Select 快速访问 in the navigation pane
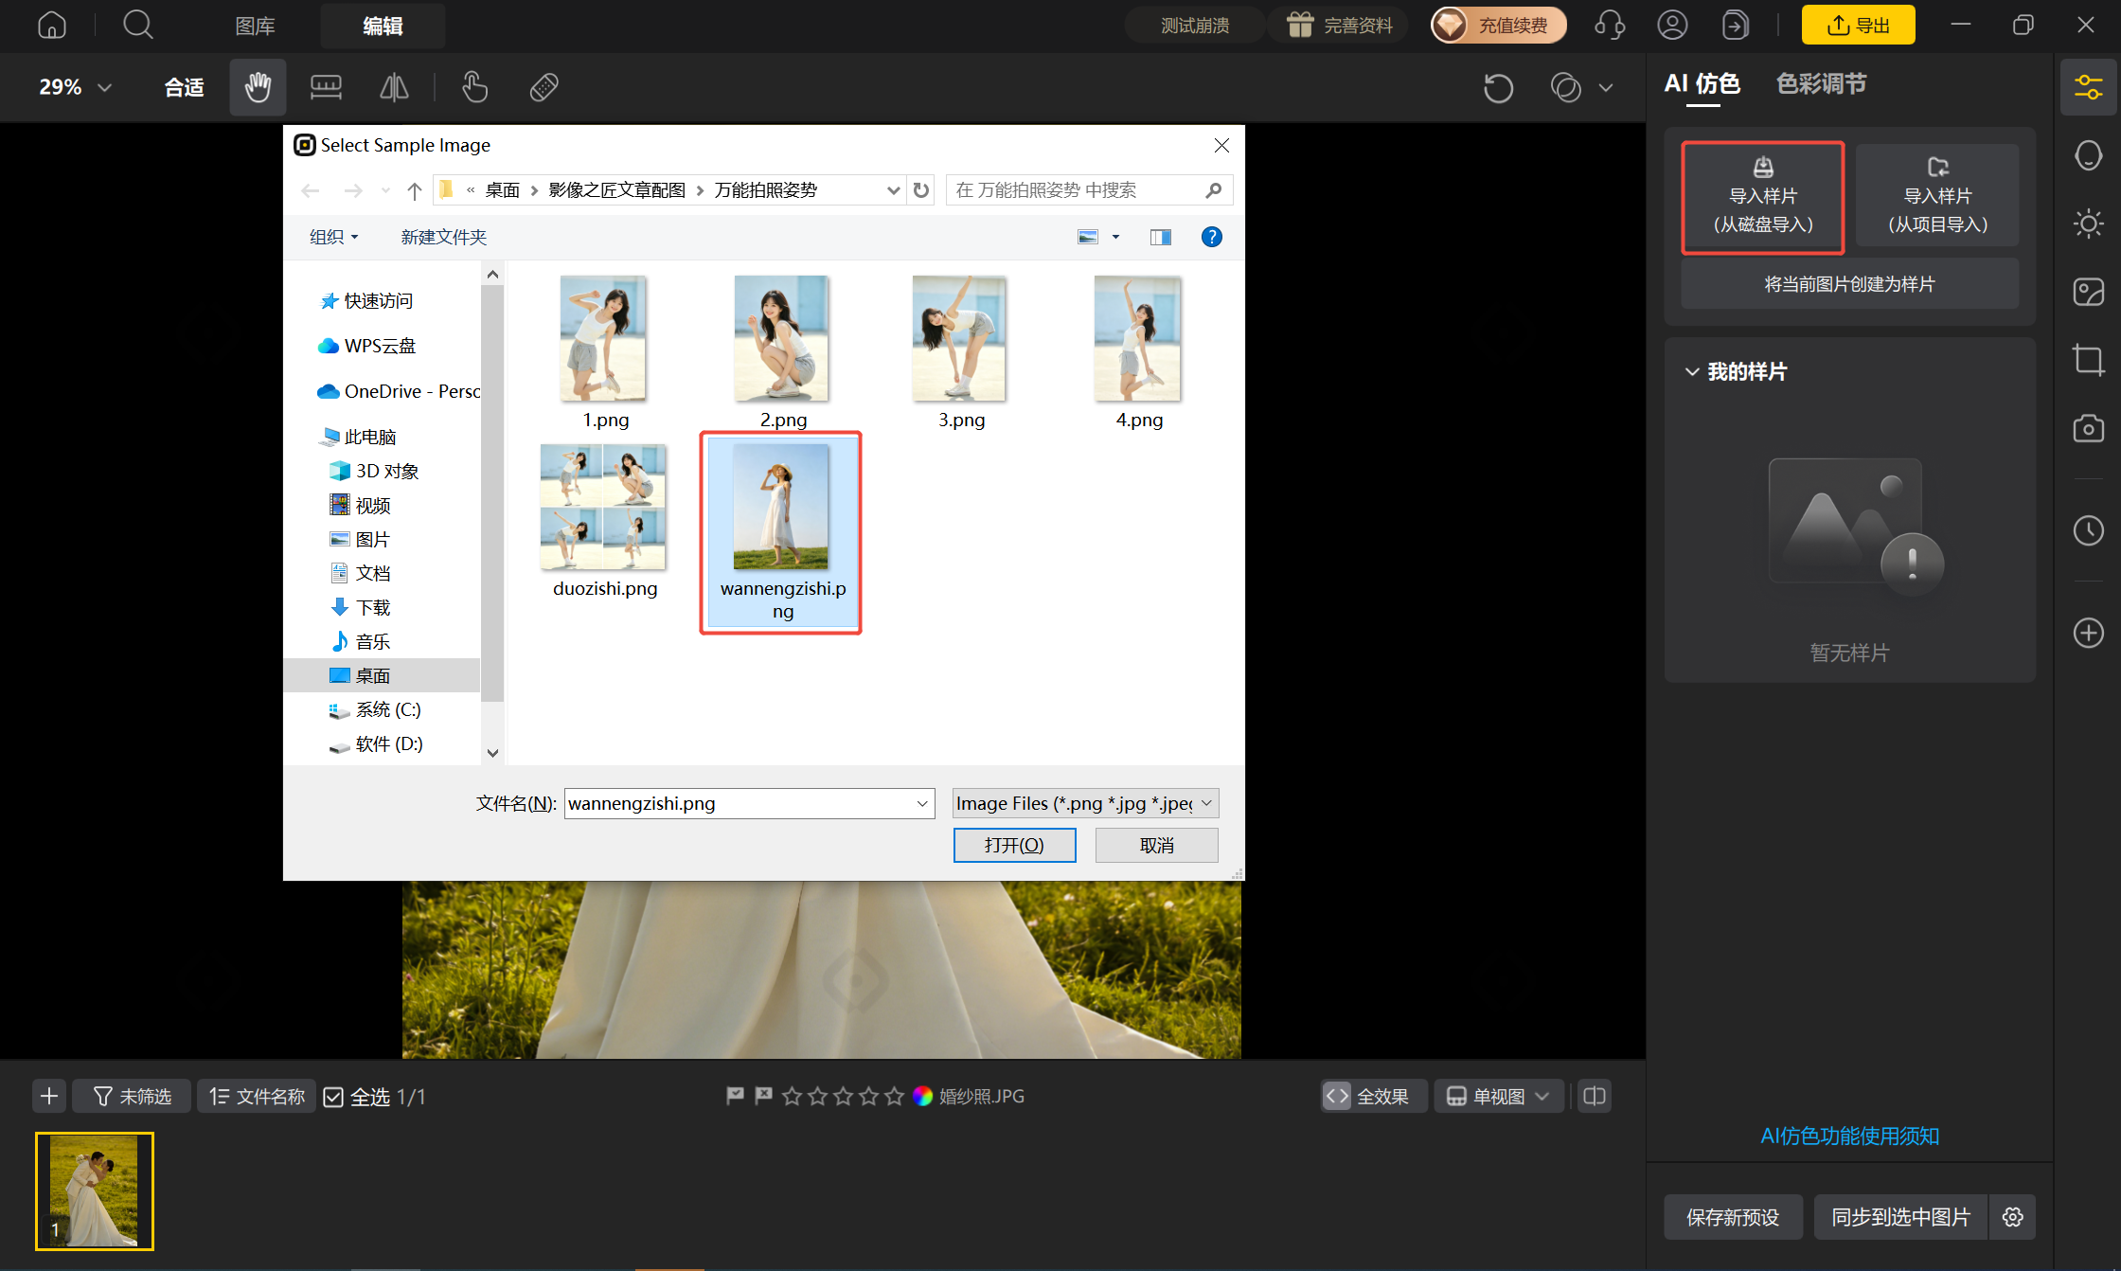2121x1271 pixels. [378, 301]
